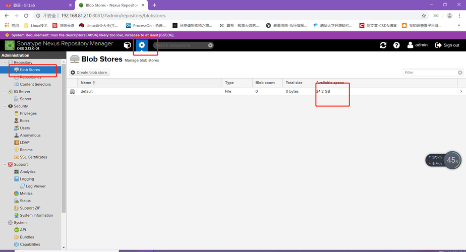Open Chrome menu three dots
The width and height of the screenshot is (466, 252).
(459, 16)
